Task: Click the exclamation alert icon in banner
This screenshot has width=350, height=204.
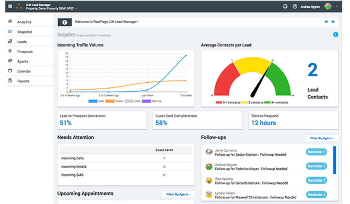Action: 65,22
